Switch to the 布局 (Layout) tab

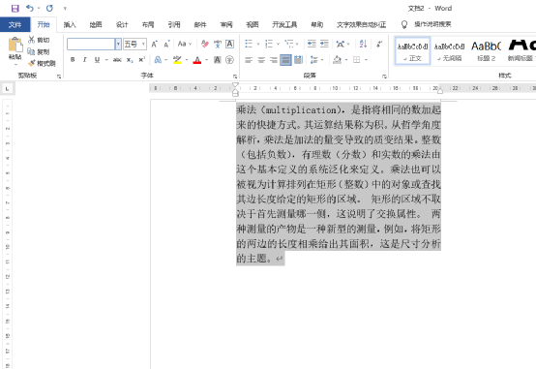click(148, 24)
